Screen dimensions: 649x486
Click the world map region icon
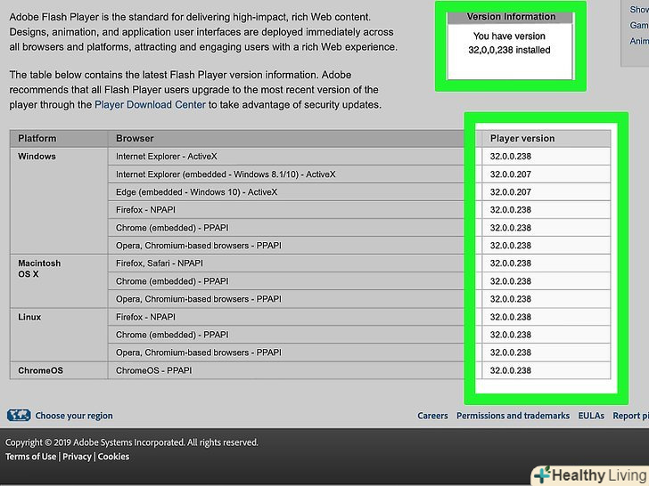point(19,416)
